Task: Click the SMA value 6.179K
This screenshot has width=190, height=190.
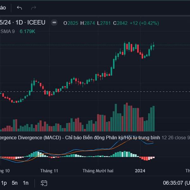Action: coord(28,31)
